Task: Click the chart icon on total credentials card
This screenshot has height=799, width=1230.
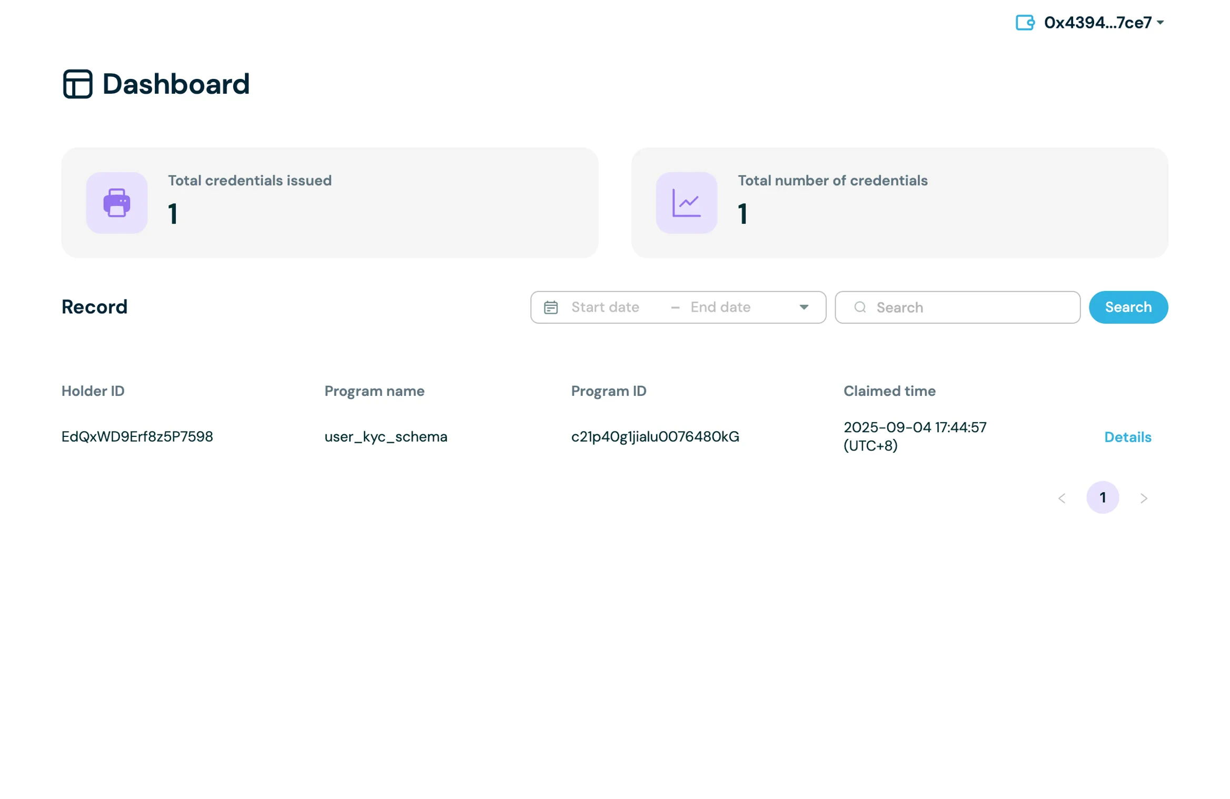Action: [x=686, y=203]
